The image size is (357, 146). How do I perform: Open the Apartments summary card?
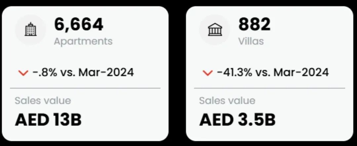click(85, 74)
